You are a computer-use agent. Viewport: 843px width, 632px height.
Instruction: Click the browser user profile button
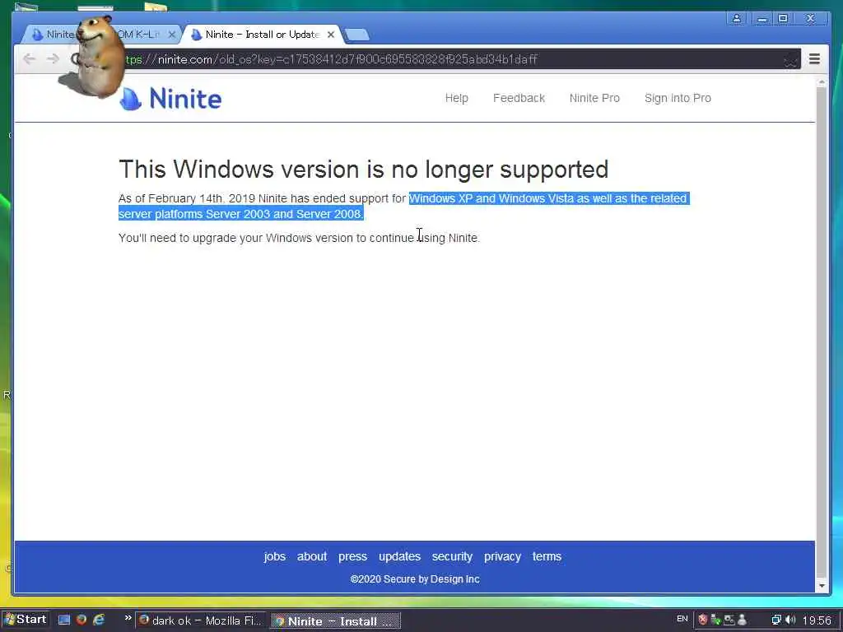tap(737, 18)
